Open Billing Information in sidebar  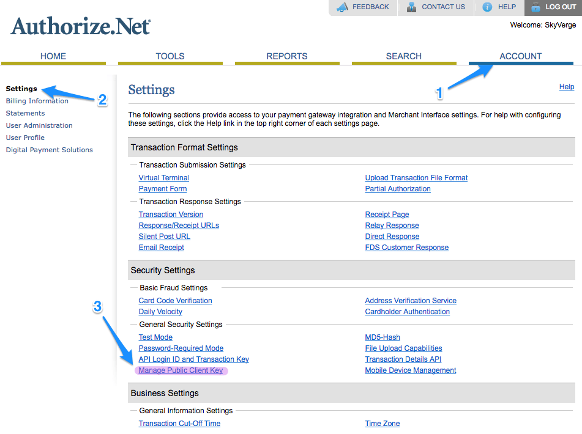(37, 101)
